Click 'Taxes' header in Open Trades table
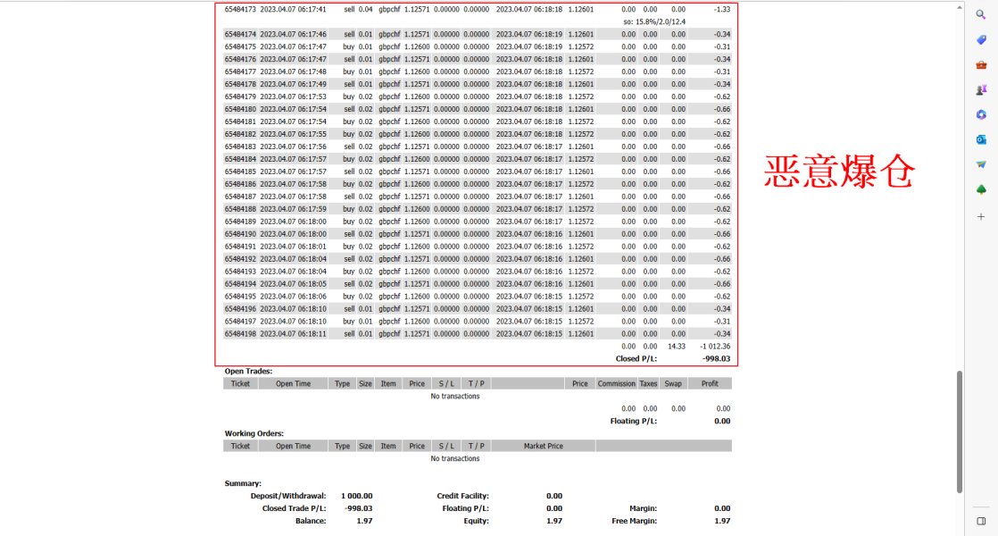 point(649,384)
